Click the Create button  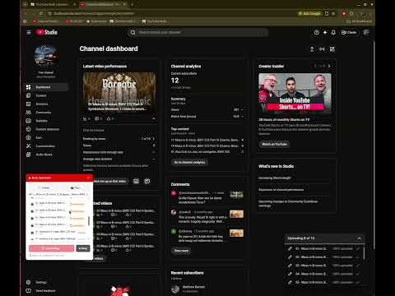pyautogui.click(x=349, y=32)
